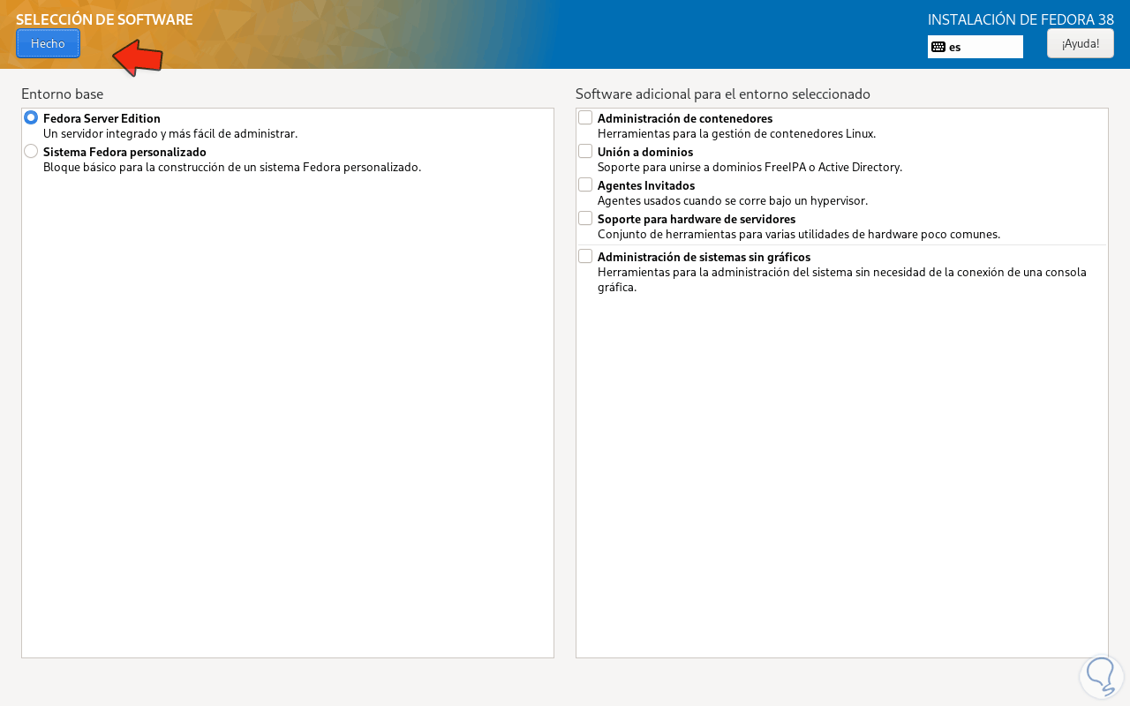The image size is (1130, 706).
Task: Check the Agentes Invitados option
Action: pyautogui.click(x=585, y=184)
